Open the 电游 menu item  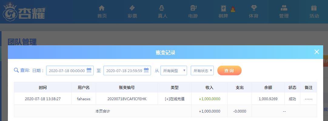click(193, 16)
